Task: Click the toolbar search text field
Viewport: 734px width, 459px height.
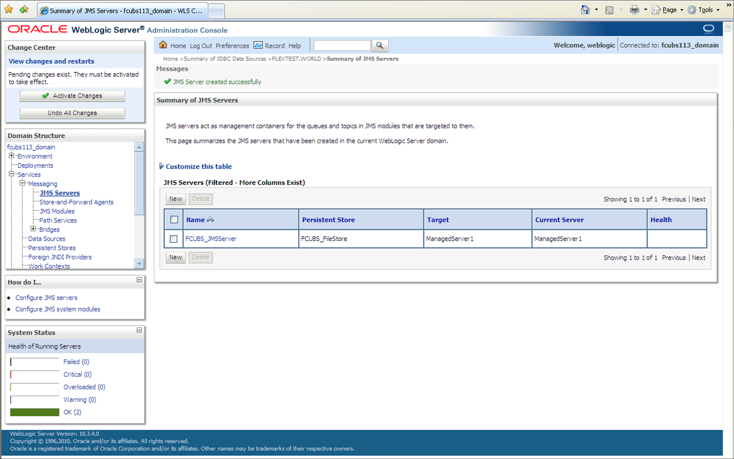Action: 342,46
